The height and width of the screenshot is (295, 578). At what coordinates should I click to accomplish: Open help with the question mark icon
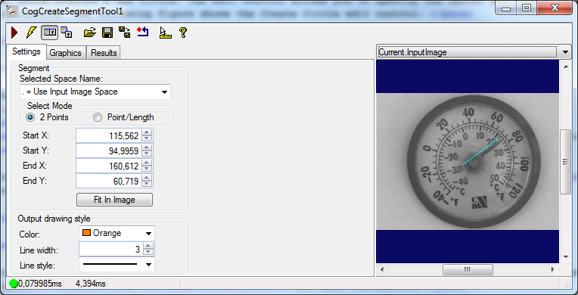183,33
